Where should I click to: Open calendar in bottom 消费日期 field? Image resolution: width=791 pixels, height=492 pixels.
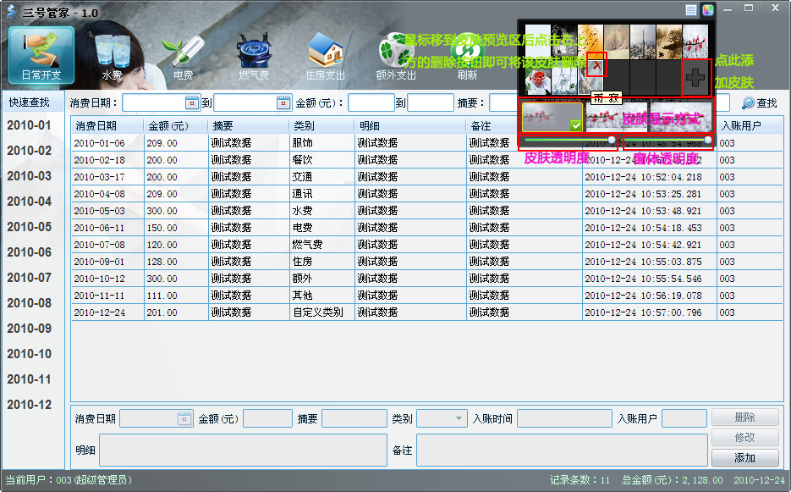(x=184, y=419)
